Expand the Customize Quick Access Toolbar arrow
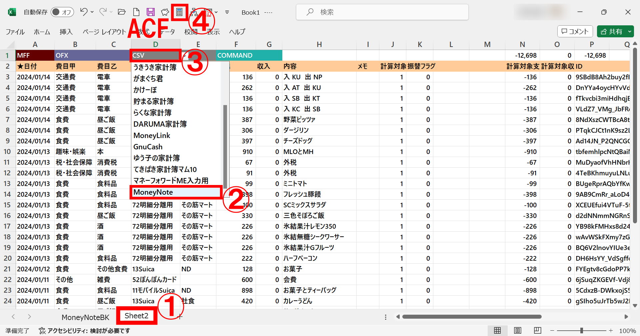Image resolution: width=640 pixels, height=336 pixels. point(227,12)
